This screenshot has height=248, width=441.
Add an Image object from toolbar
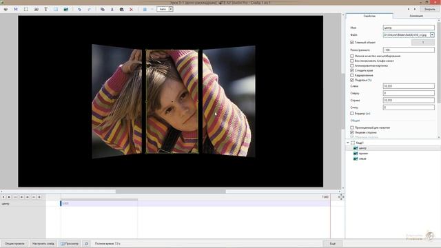(66, 9)
